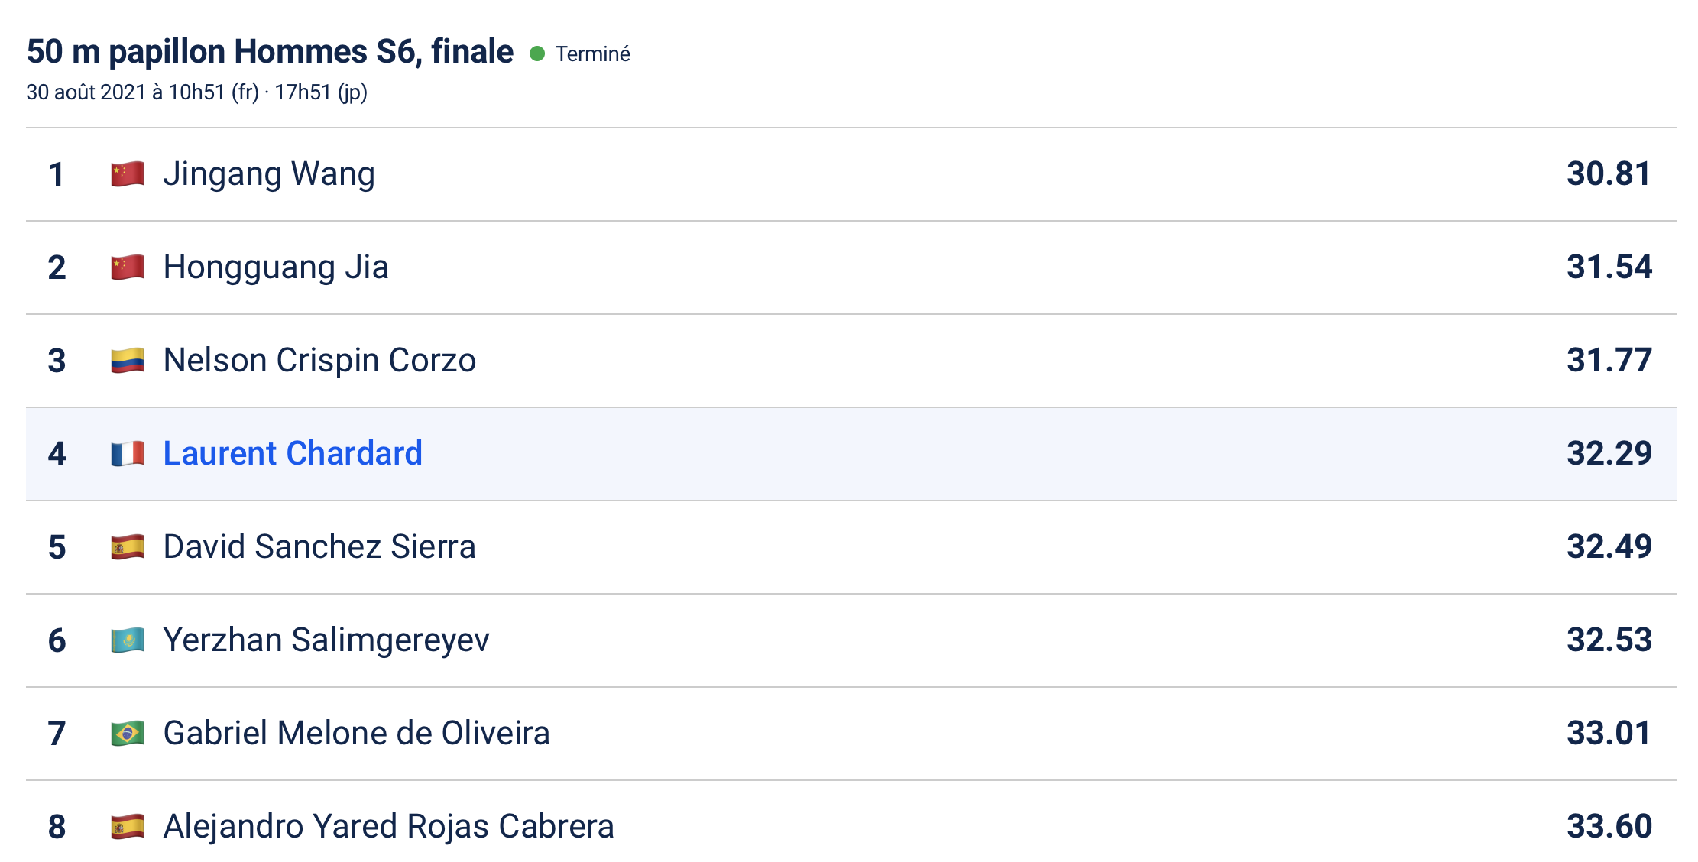The width and height of the screenshot is (1698, 862).
Task: Click the Brazil flag beside Gabriel Melone de Oliveira
Action: point(128,734)
